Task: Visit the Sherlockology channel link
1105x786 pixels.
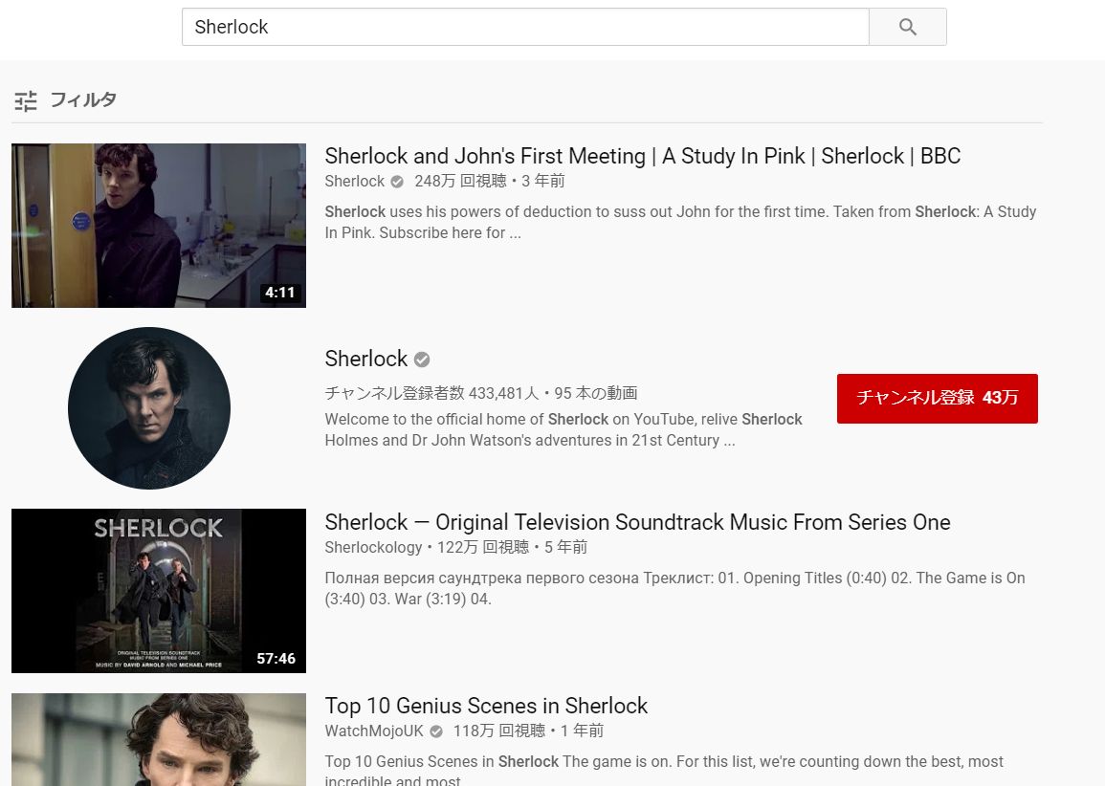Action: tap(373, 547)
